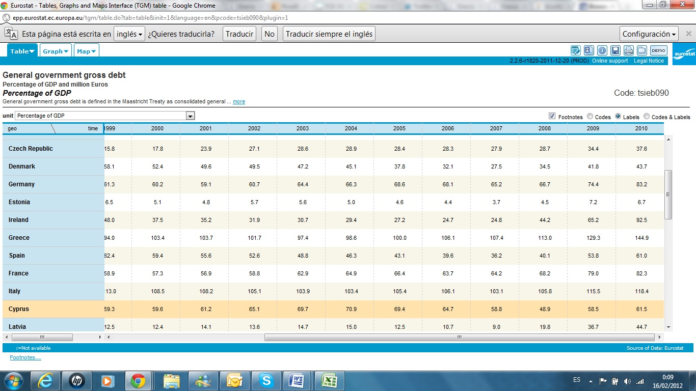Select the Czech Republic row label
The image size is (696, 391).
click(x=31, y=149)
